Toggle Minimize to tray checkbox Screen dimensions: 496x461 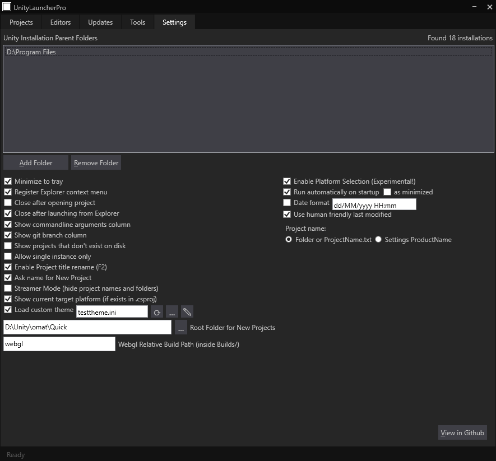click(8, 181)
